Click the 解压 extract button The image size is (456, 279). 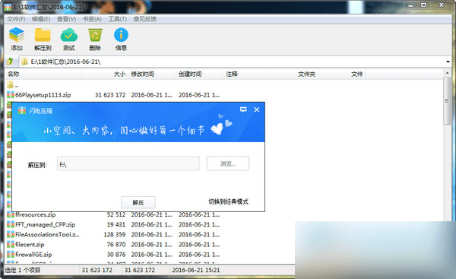coord(138,202)
